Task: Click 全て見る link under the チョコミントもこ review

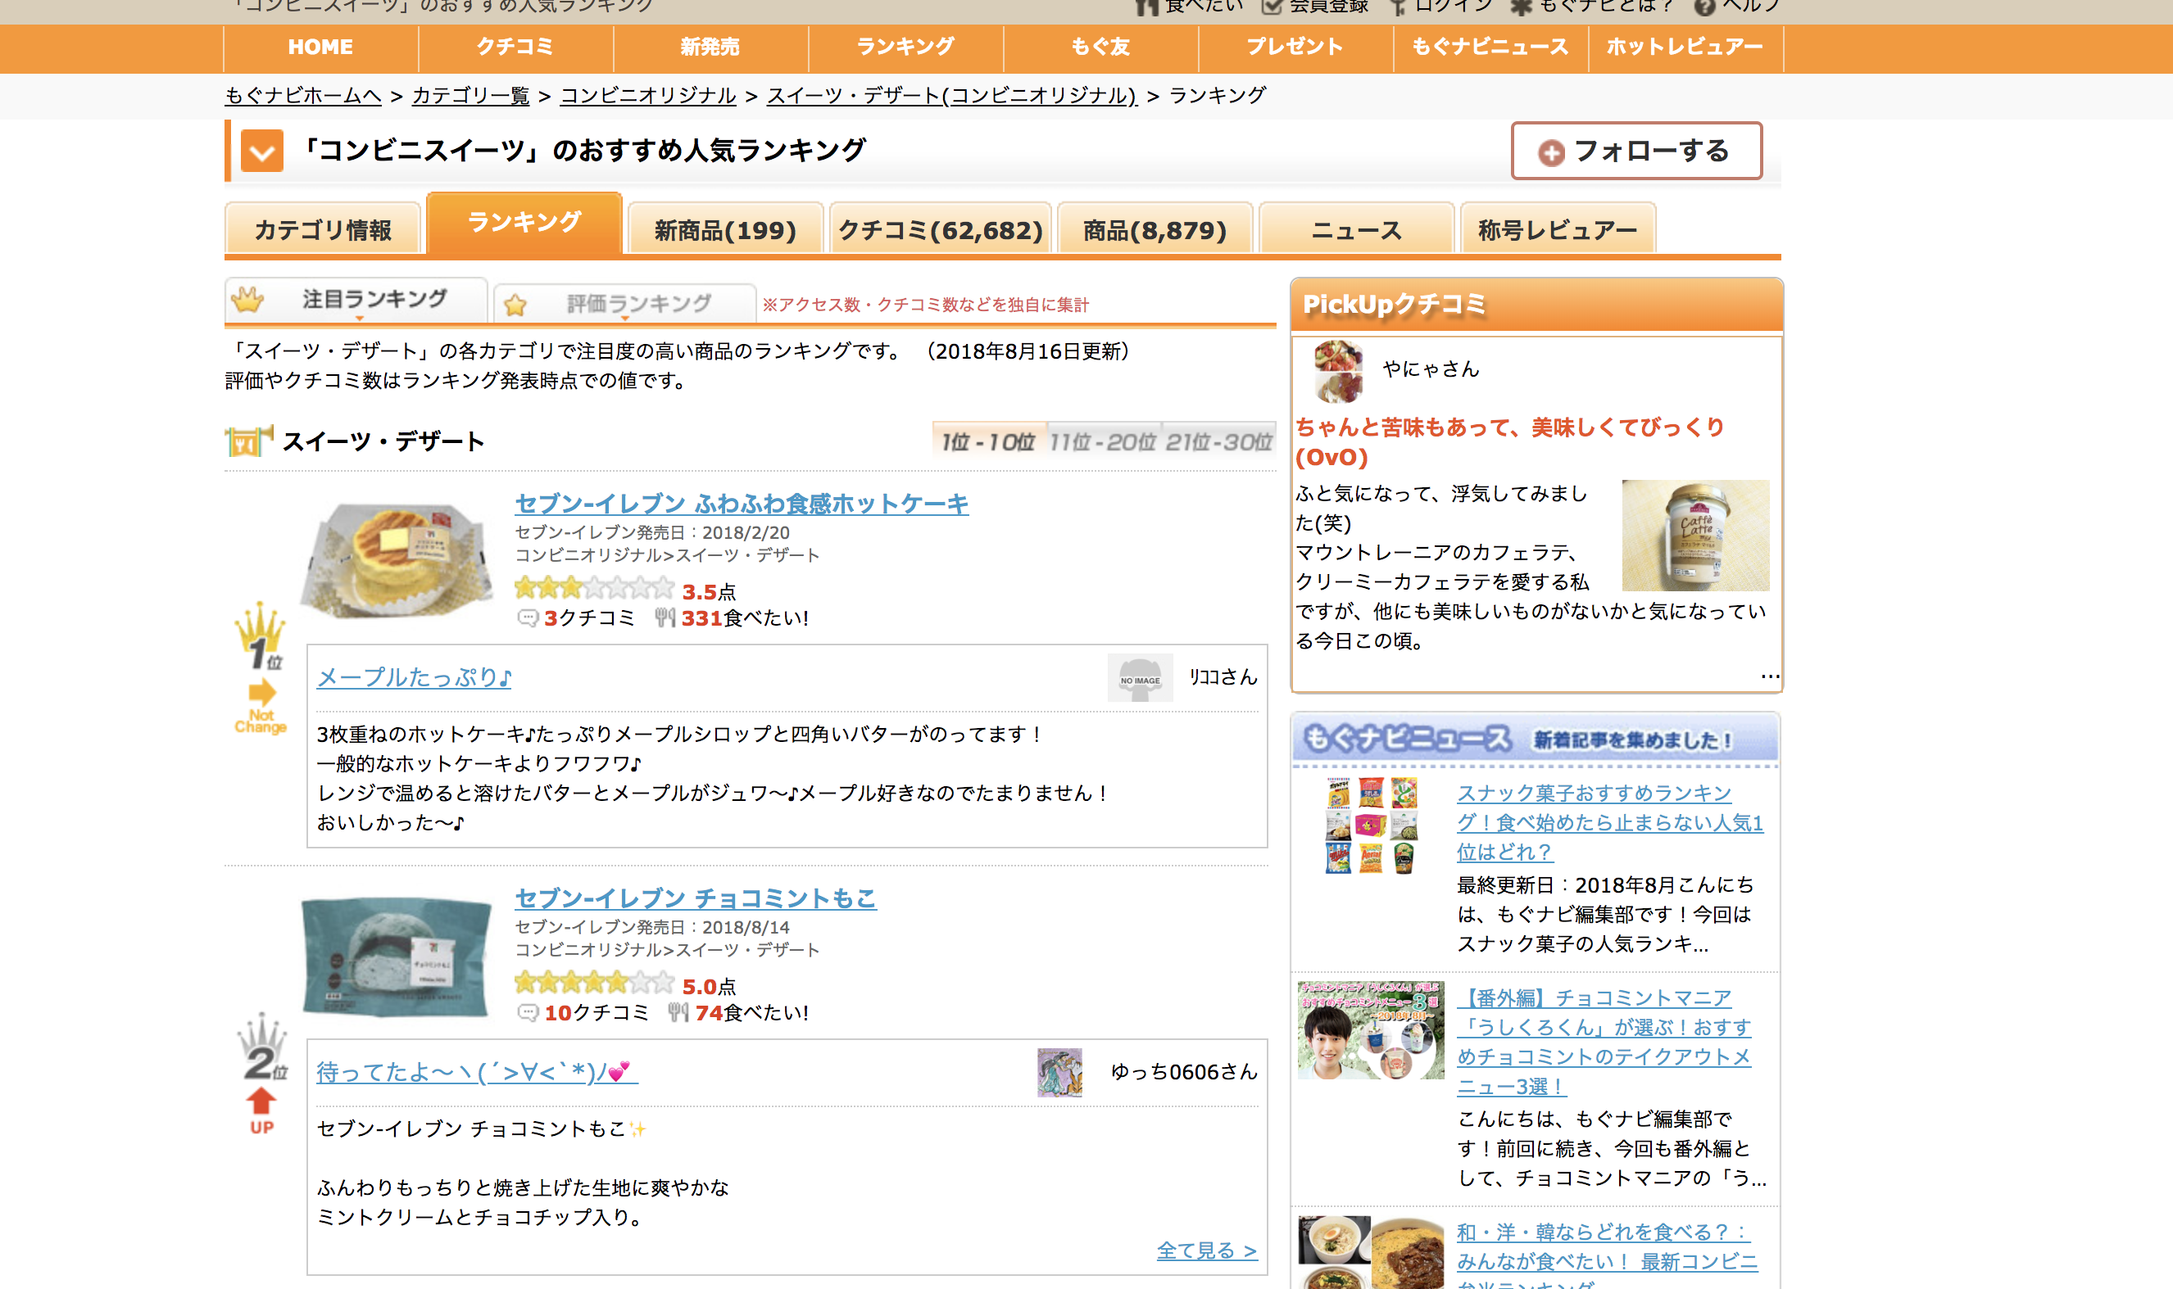Action: coord(1206,1250)
